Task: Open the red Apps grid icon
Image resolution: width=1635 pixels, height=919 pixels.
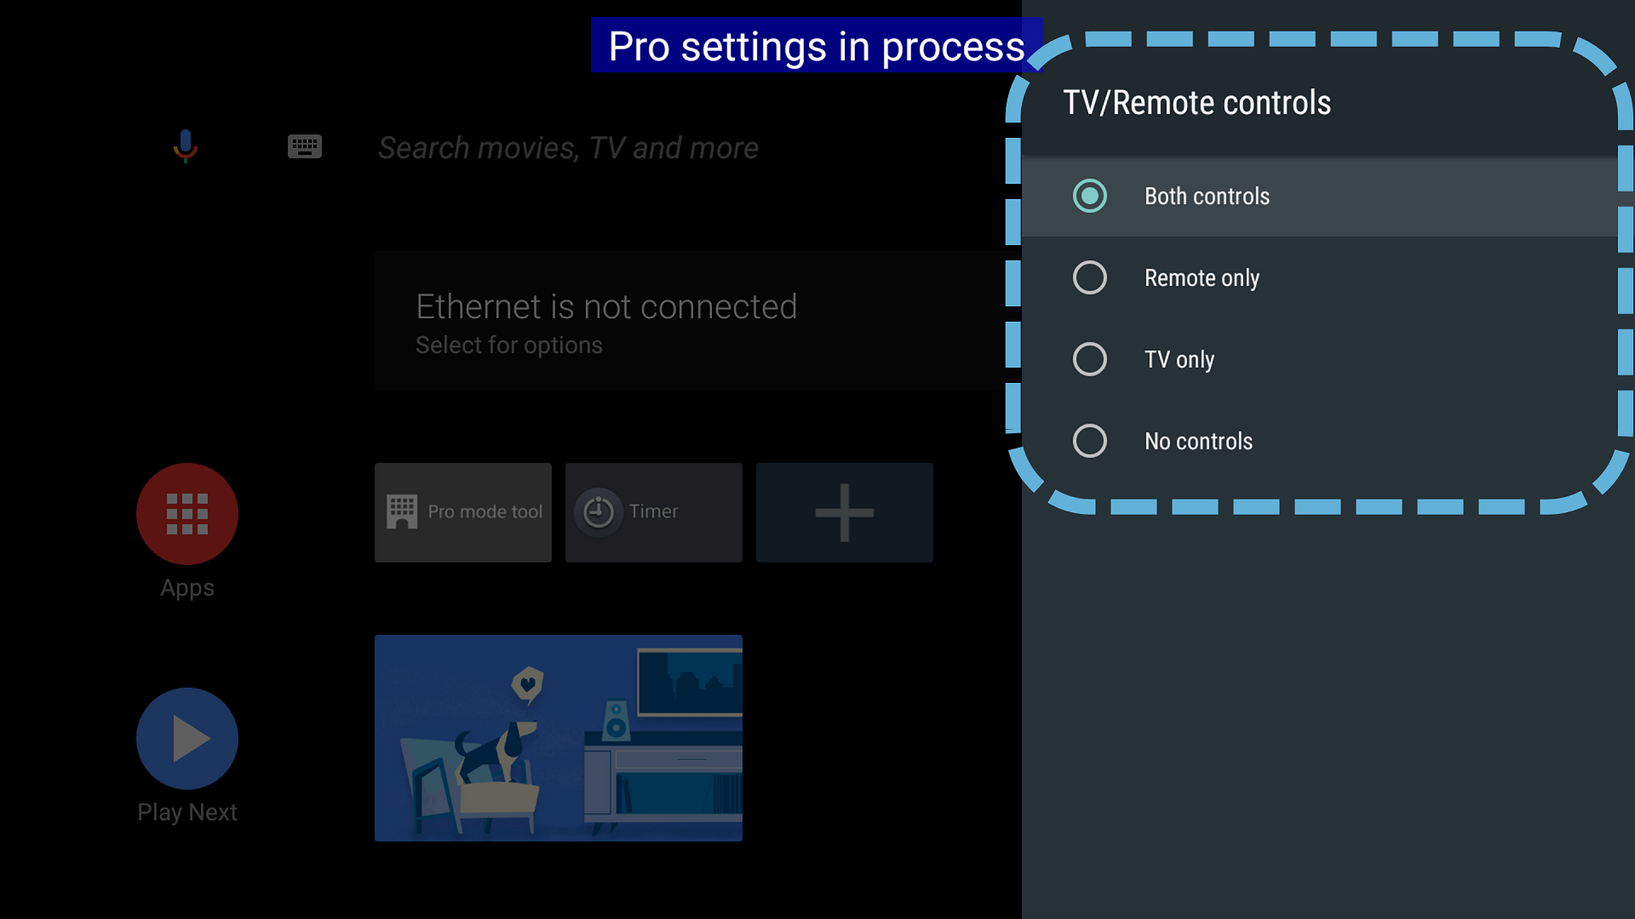Action: [x=187, y=514]
